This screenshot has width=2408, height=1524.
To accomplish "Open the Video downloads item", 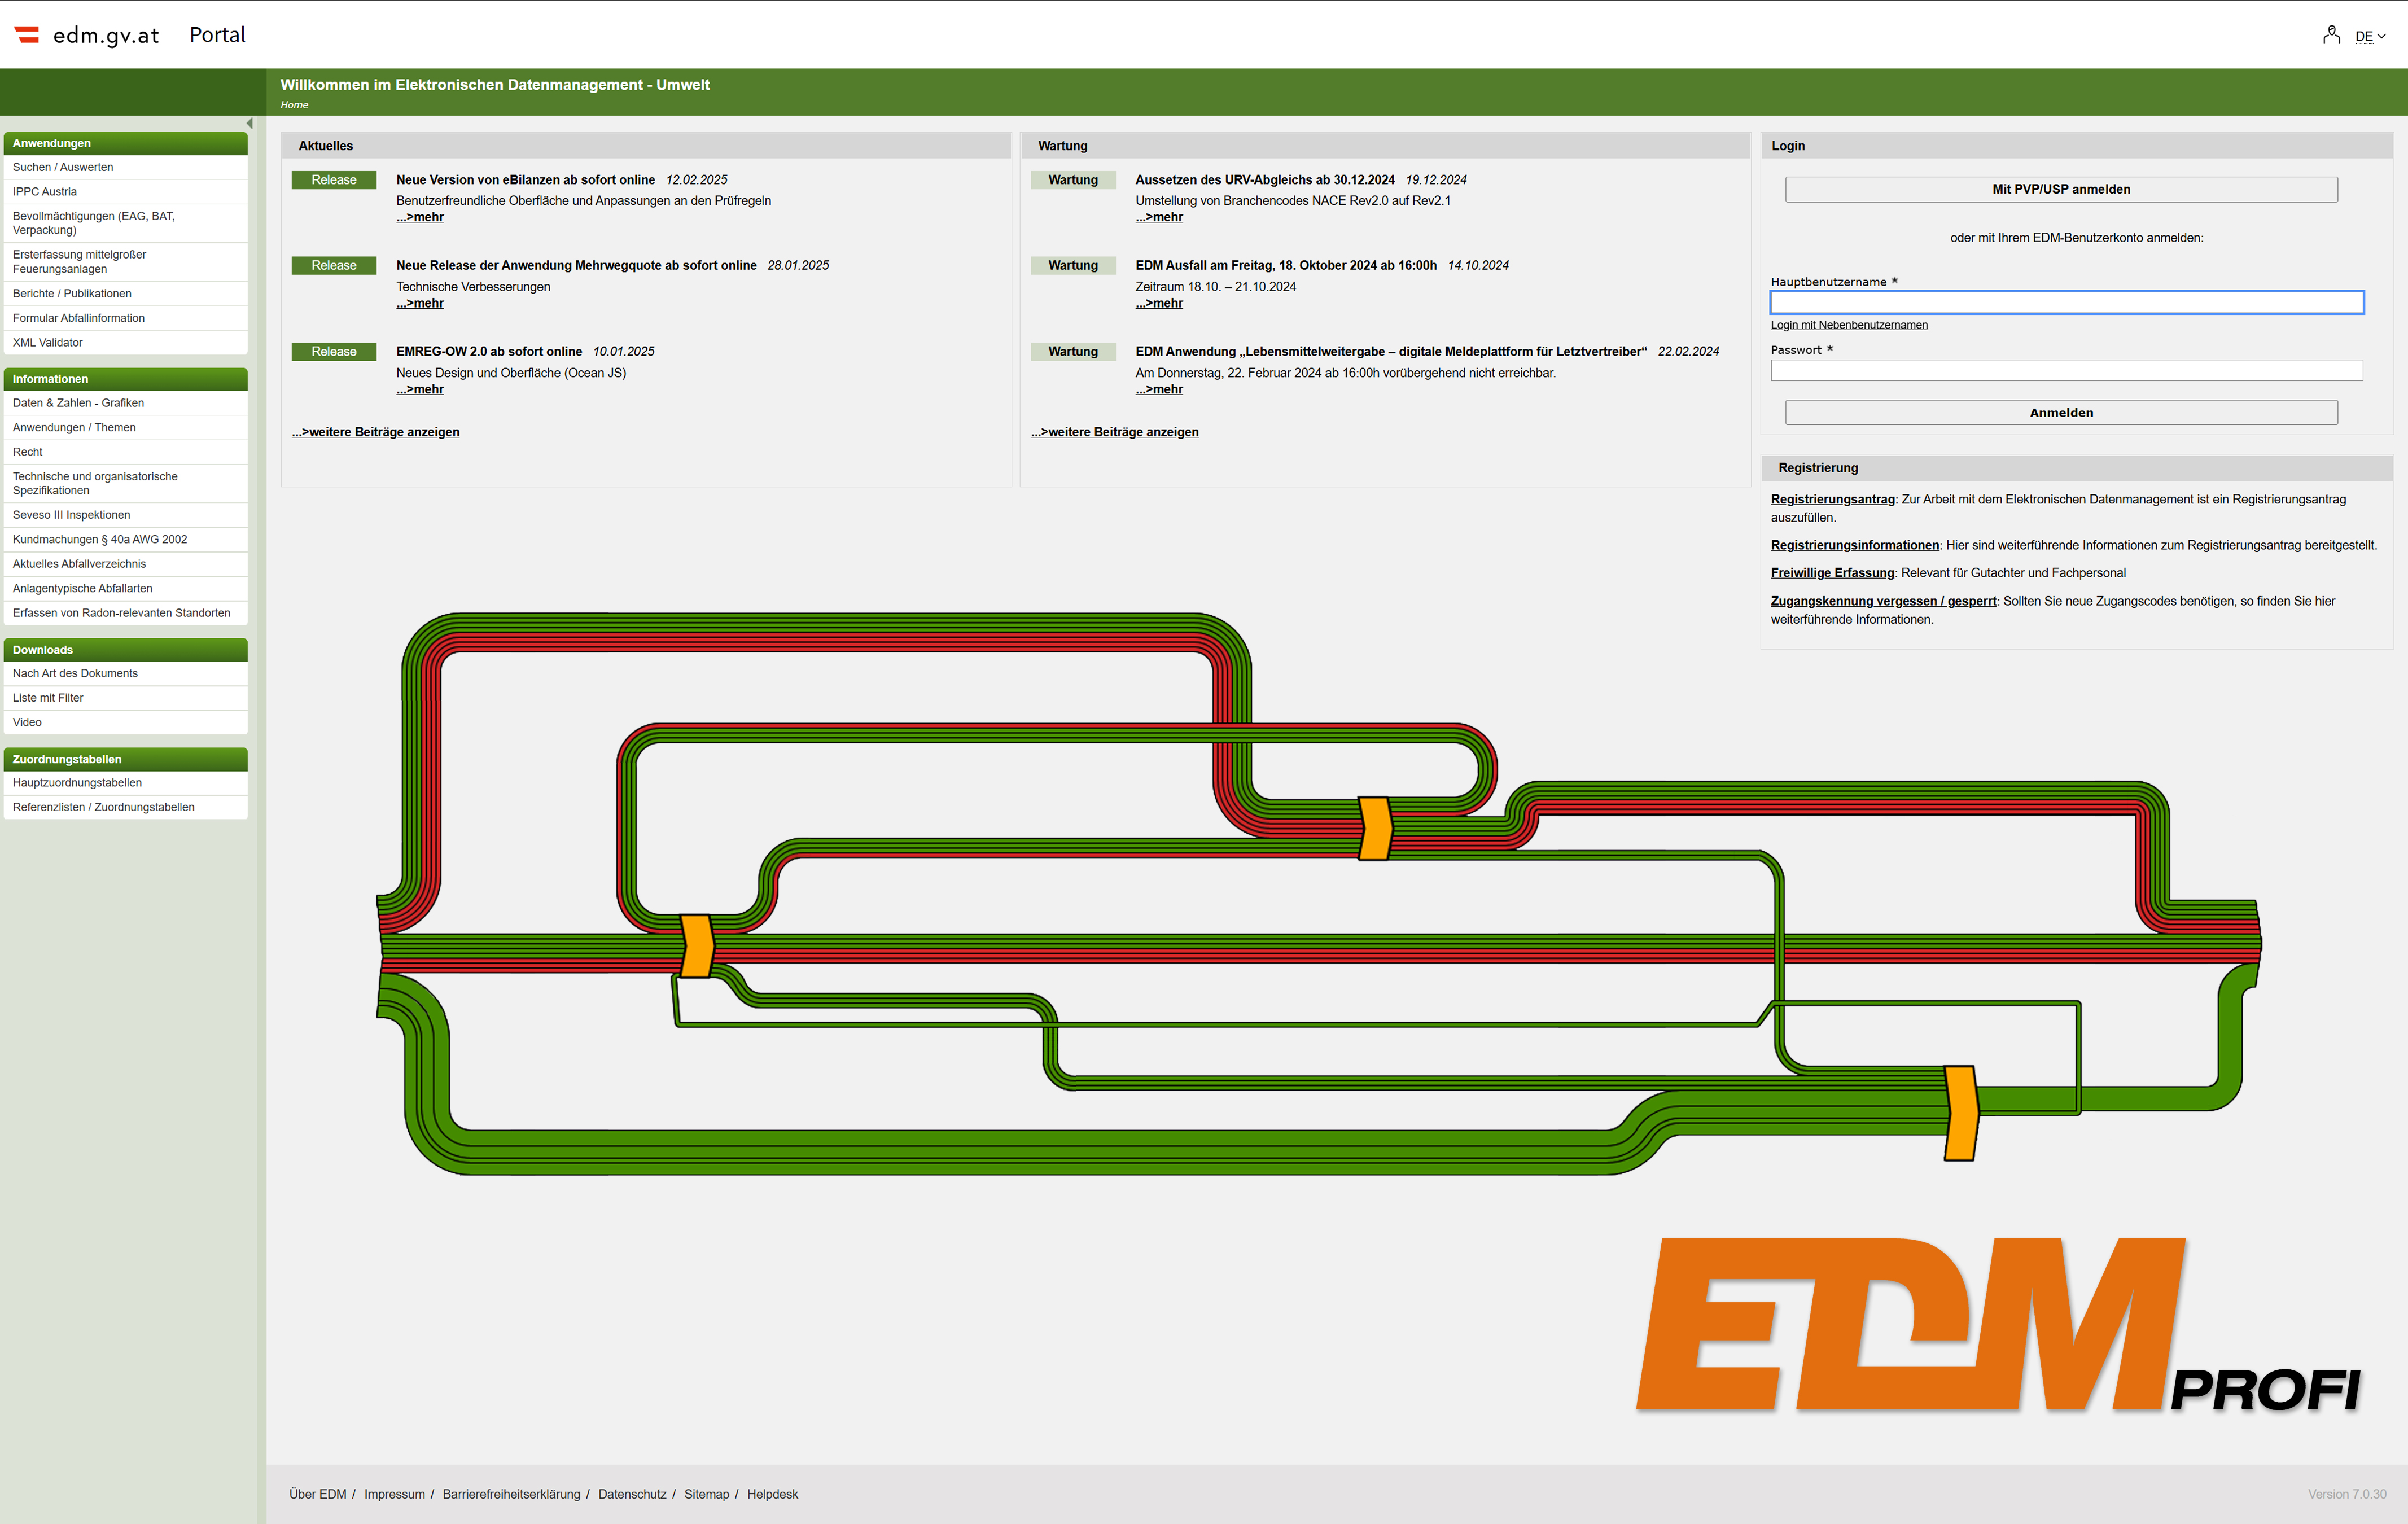I will coord(126,723).
